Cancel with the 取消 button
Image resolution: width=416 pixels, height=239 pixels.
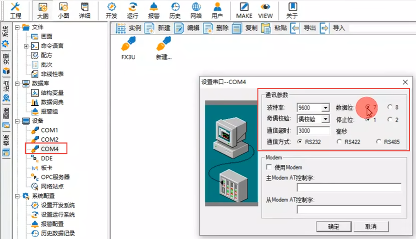coord(371,227)
